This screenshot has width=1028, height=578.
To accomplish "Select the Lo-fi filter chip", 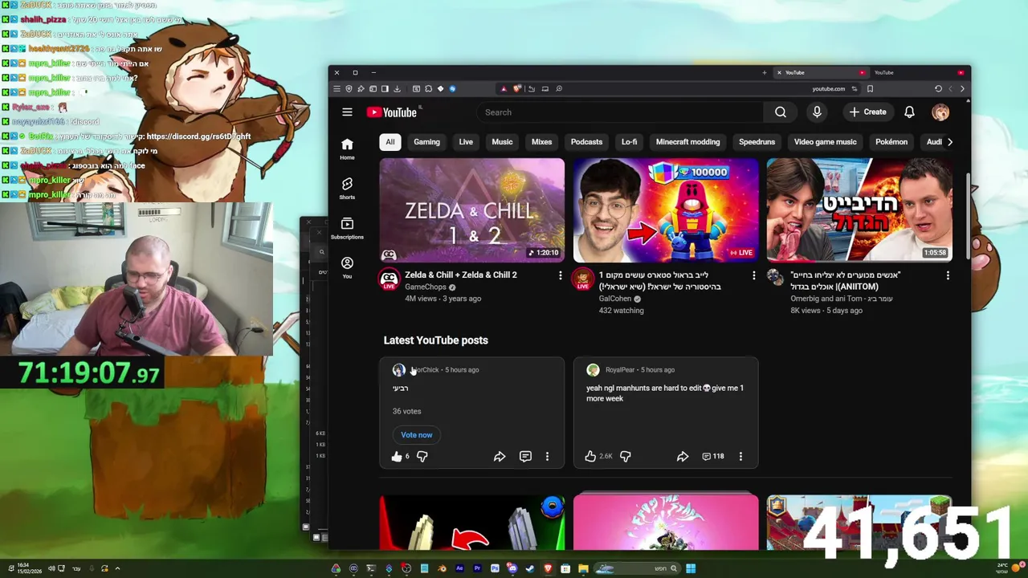I will (629, 142).
